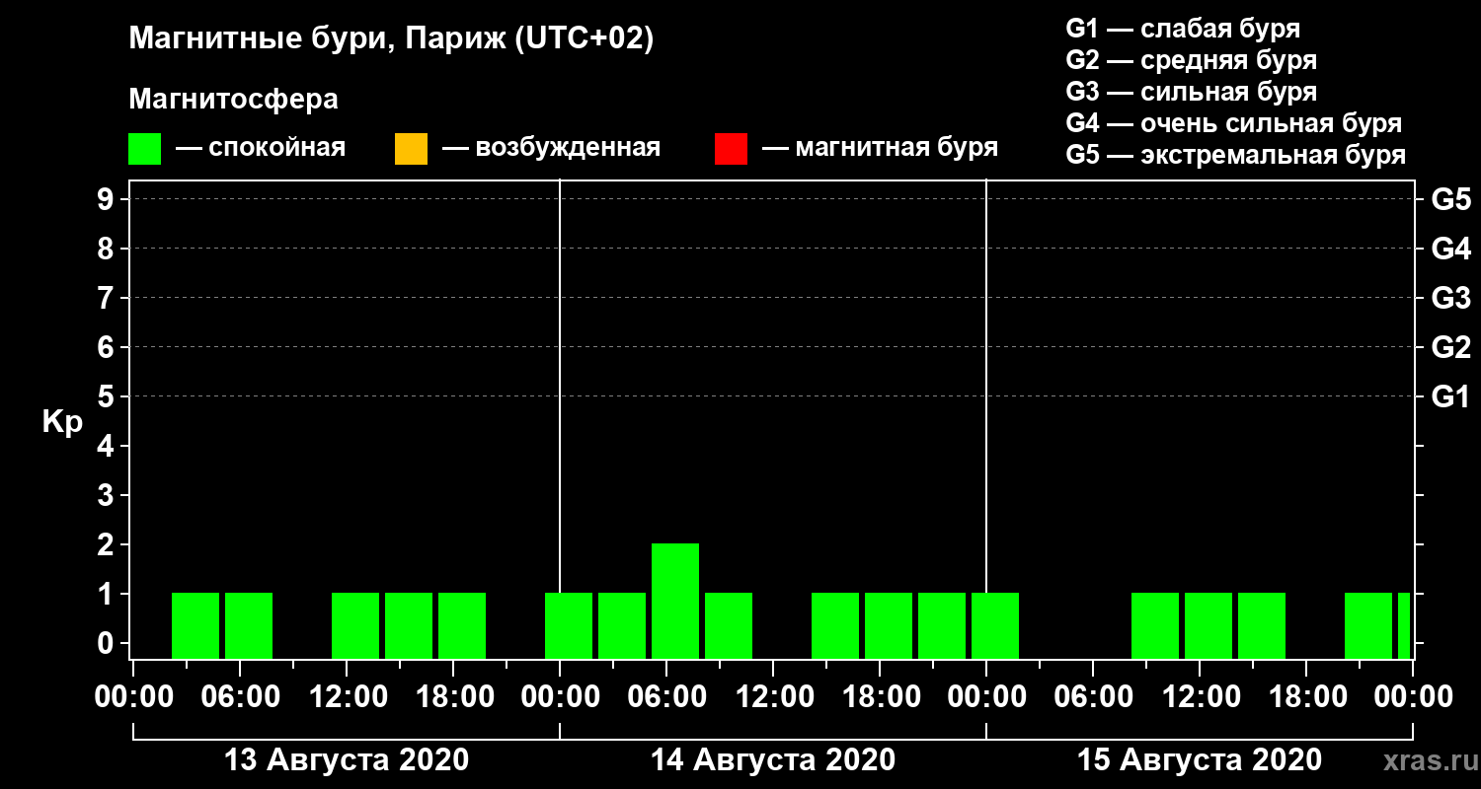This screenshot has width=1481, height=789.
Task: Click the orange 'возбужденная' legend swatch
Action: coord(411,149)
